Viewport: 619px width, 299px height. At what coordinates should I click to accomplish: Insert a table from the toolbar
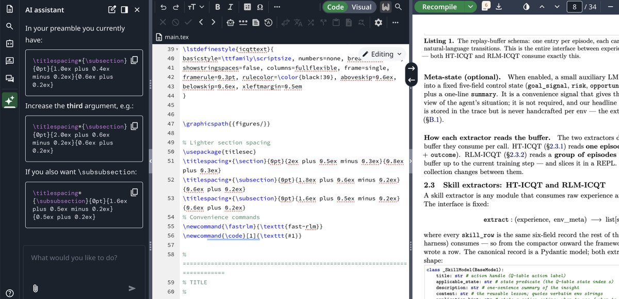247,7
